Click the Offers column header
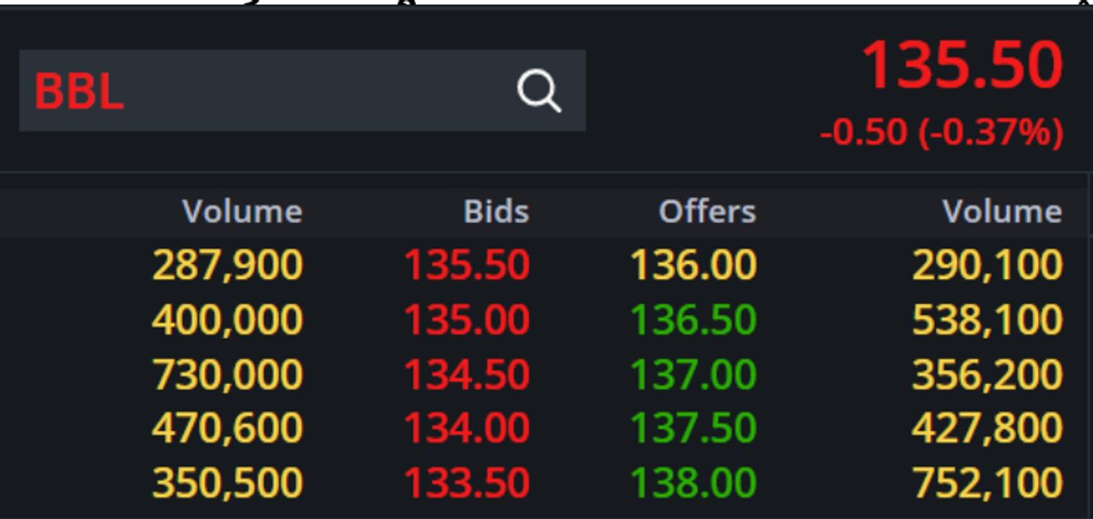Viewport: 1093px width, 519px height. (x=707, y=212)
